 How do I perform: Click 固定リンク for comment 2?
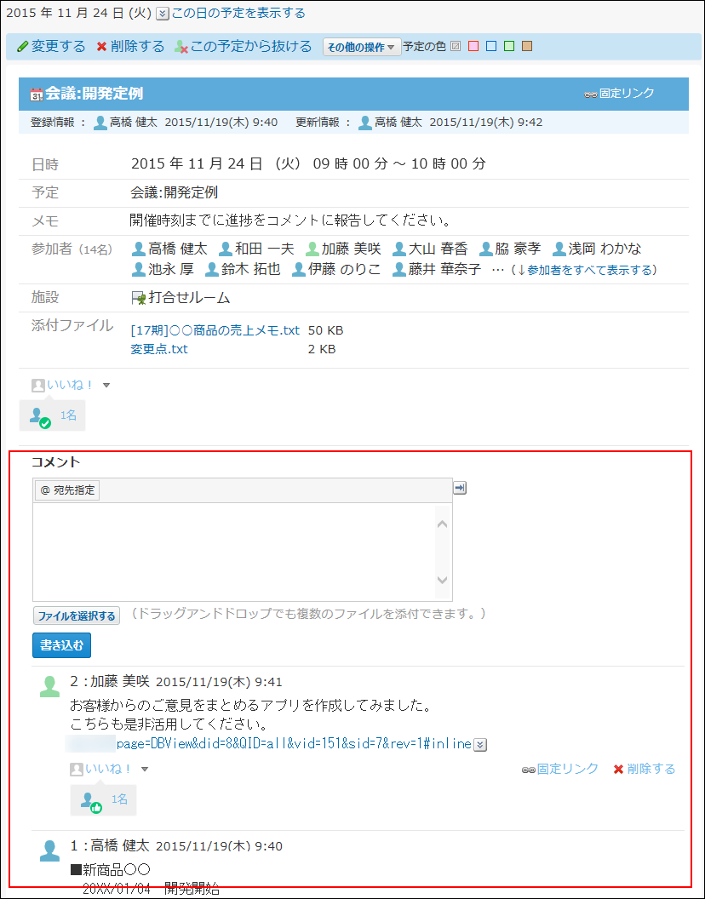click(560, 769)
